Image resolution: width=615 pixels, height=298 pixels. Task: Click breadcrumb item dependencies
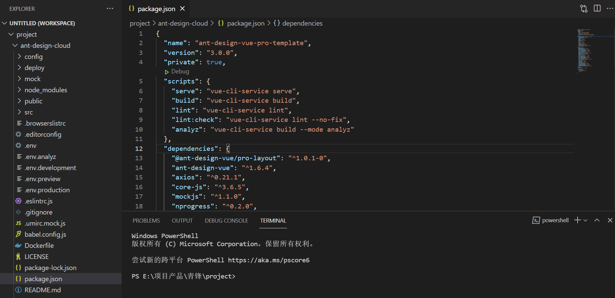click(302, 23)
